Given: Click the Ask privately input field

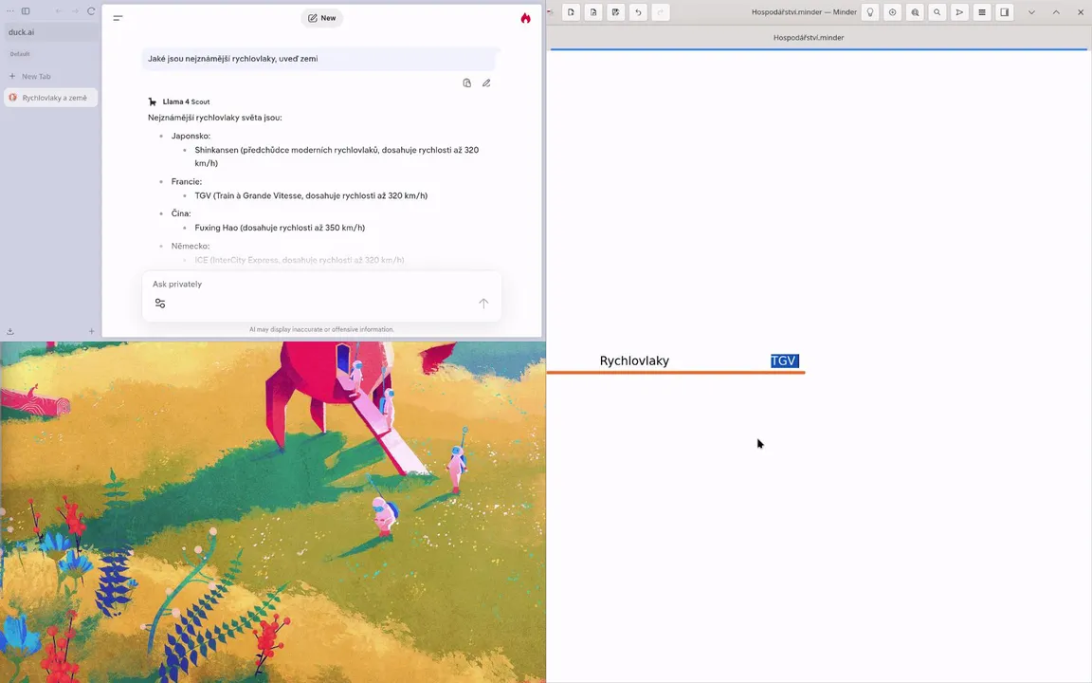Looking at the screenshot, I should 321,285.
